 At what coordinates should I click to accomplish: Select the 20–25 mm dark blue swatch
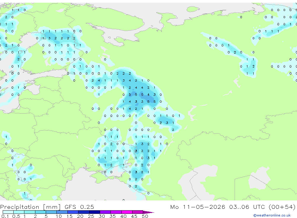tap(84, 212)
